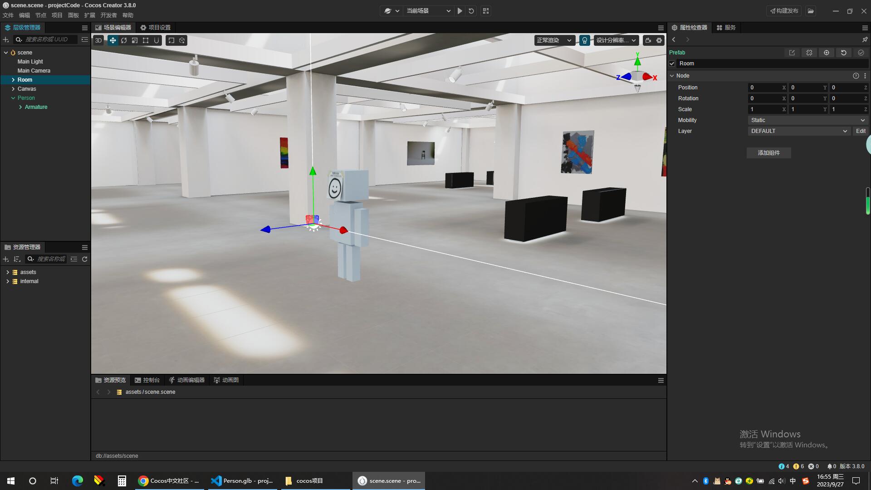Toggle the 3D view mode button
Screen dimensions: 871x490
coord(98,40)
